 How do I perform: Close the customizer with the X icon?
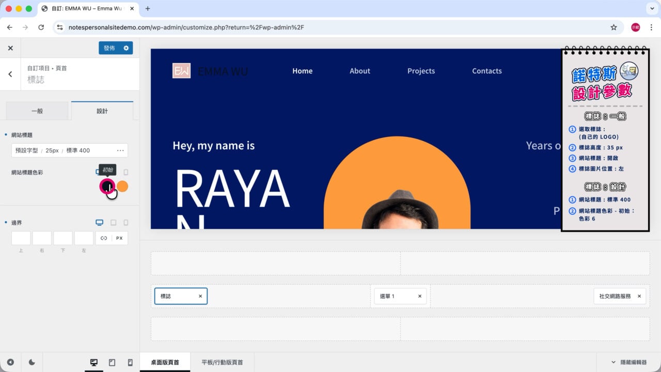(x=10, y=48)
